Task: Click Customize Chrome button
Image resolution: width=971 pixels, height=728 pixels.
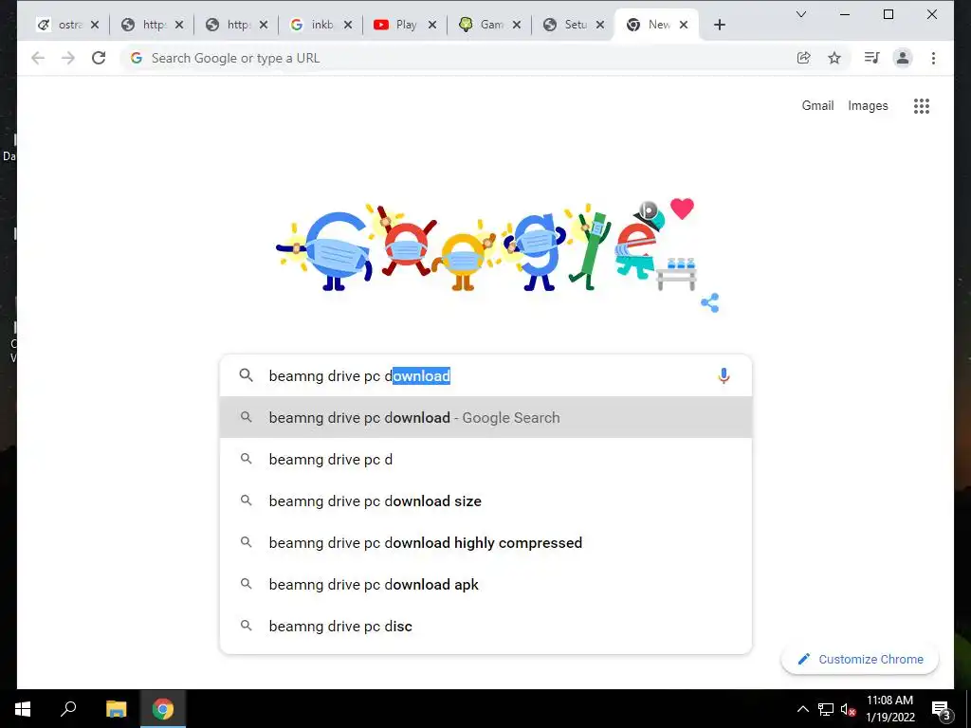Action: click(860, 660)
